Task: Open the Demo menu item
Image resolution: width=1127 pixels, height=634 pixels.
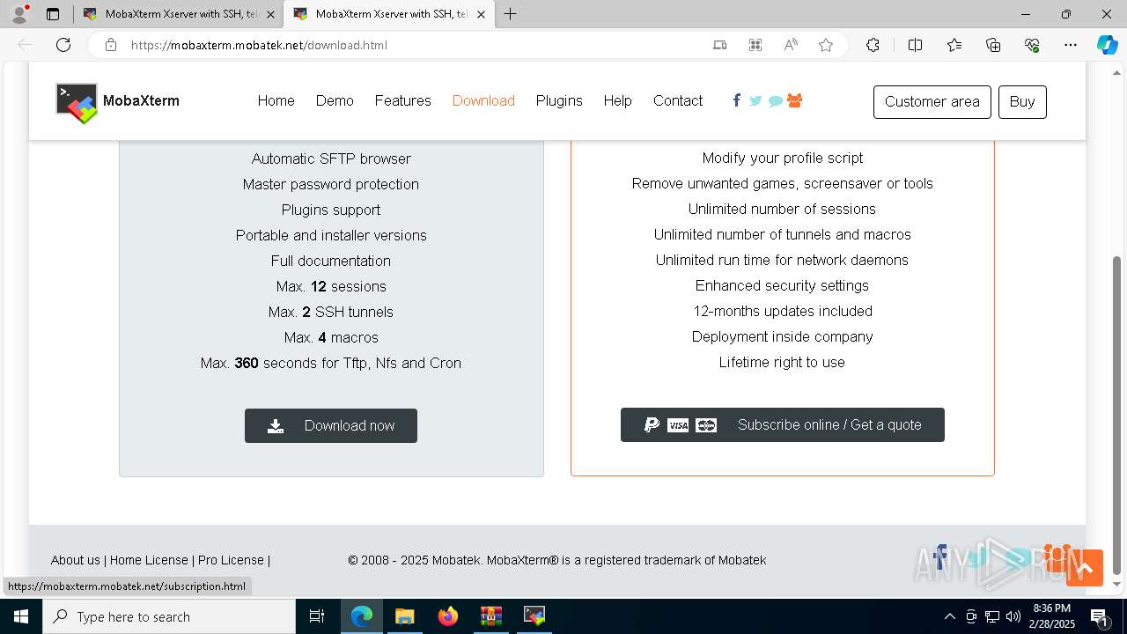Action: [335, 101]
